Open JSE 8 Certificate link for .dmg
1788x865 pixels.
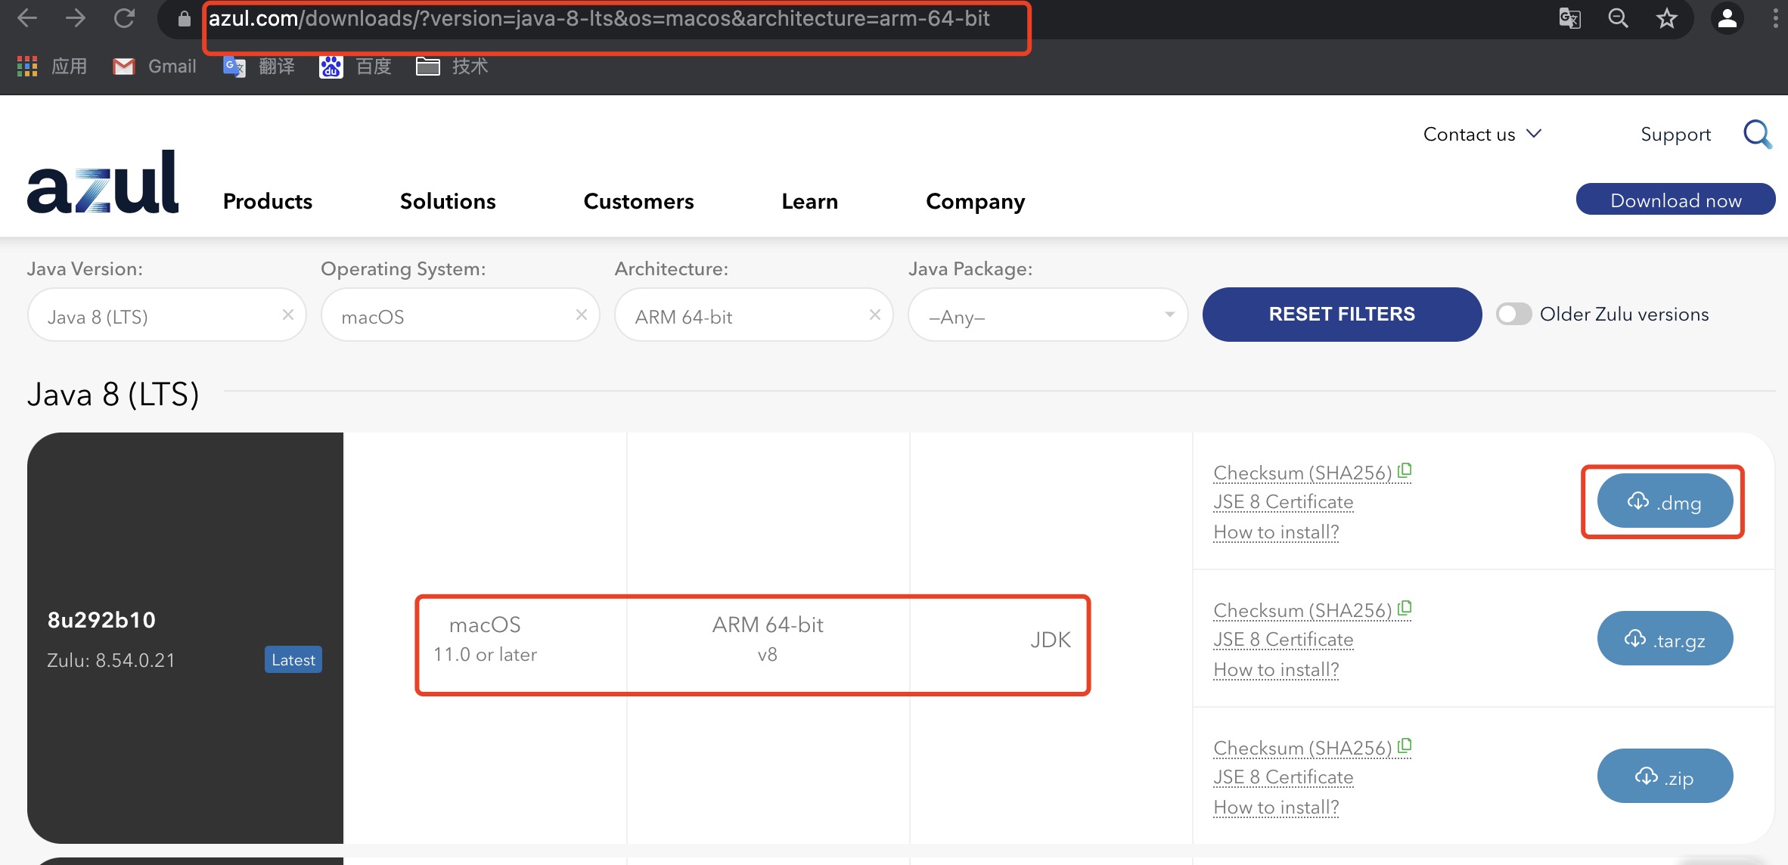[1284, 502]
